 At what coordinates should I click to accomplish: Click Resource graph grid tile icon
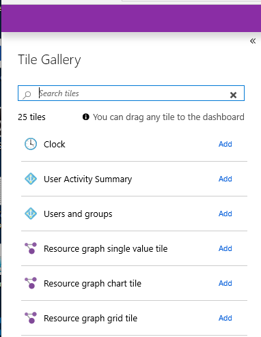click(31, 318)
